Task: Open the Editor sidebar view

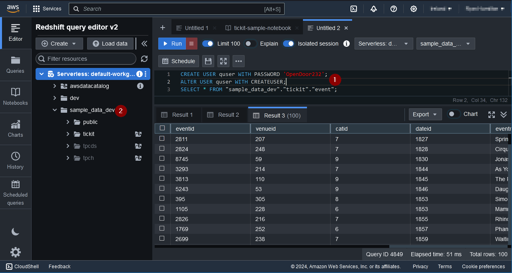Action: [16, 33]
